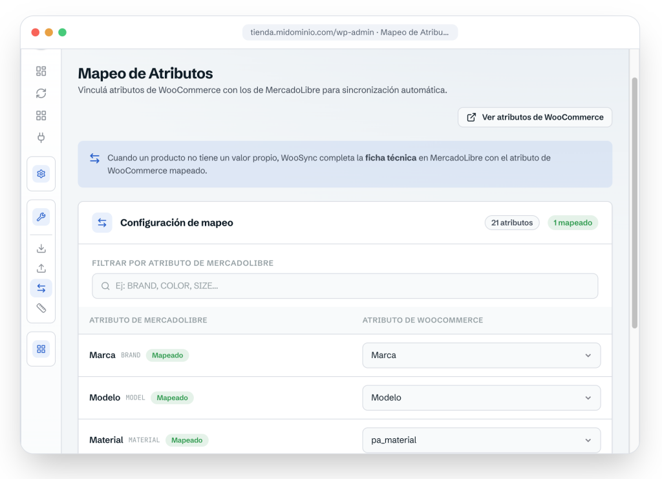
Task: Click the Configuración de mapeo title
Action: (x=176, y=223)
